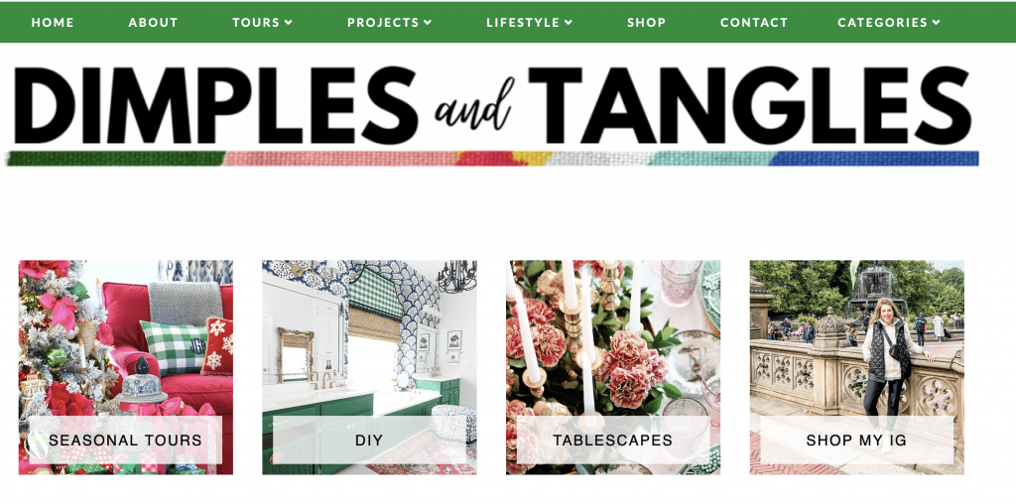The image size is (1016, 504).
Task: Expand the Projects dropdown menu
Action: 389,22
